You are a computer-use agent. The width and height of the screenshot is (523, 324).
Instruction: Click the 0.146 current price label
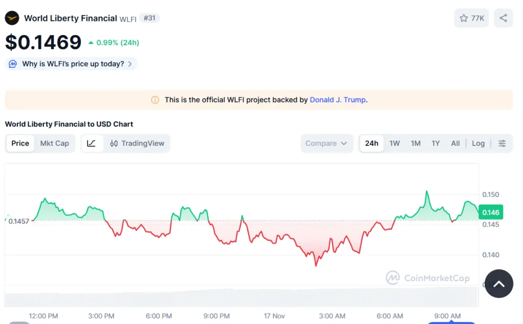[491, 212]
